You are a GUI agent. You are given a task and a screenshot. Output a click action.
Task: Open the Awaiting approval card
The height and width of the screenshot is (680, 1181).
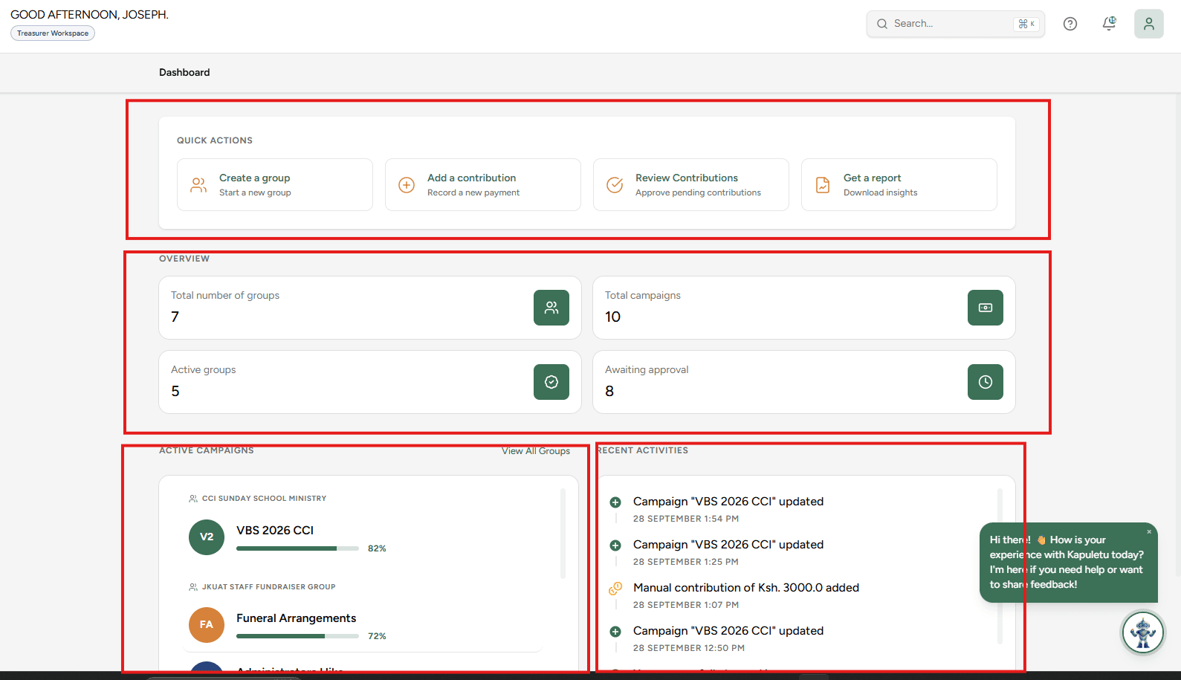[x=804, y=382]
